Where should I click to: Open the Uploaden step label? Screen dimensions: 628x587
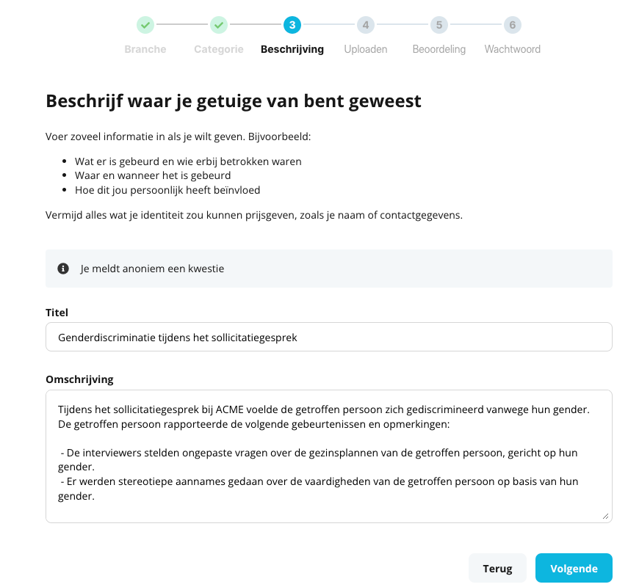point(366,49)
